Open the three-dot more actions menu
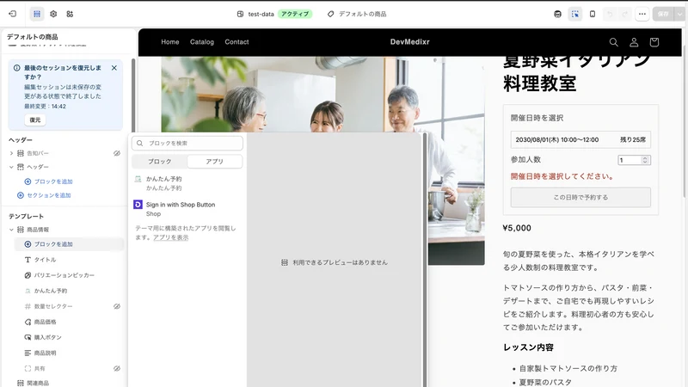 (x=642, y=14)
